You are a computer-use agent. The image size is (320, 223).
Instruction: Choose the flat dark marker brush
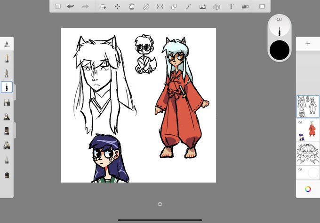click(7, 131)
